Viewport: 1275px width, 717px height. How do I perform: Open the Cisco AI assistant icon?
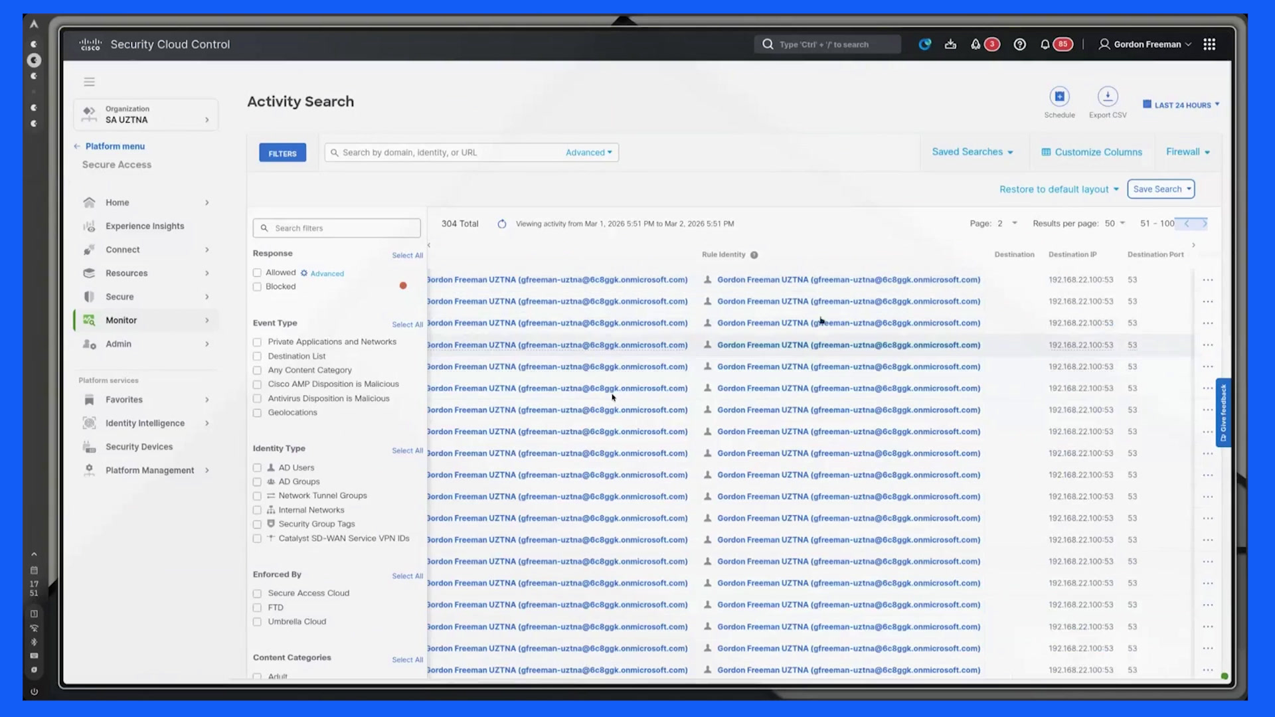(924, 44)
